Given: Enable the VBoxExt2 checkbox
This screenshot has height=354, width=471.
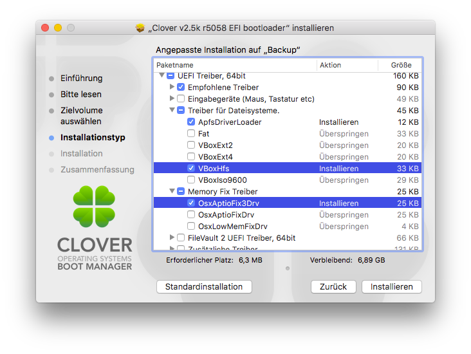Looking at the screenshot, I should click(x=191, y=145).
